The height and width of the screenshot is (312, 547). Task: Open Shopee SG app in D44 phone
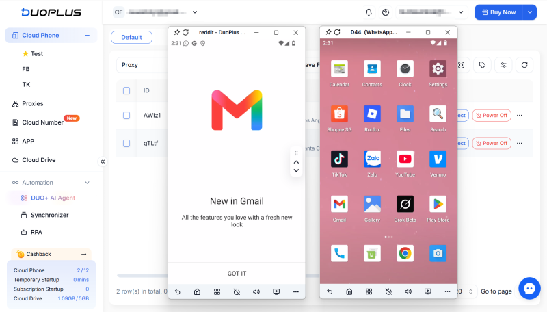(x=339, y=114)
